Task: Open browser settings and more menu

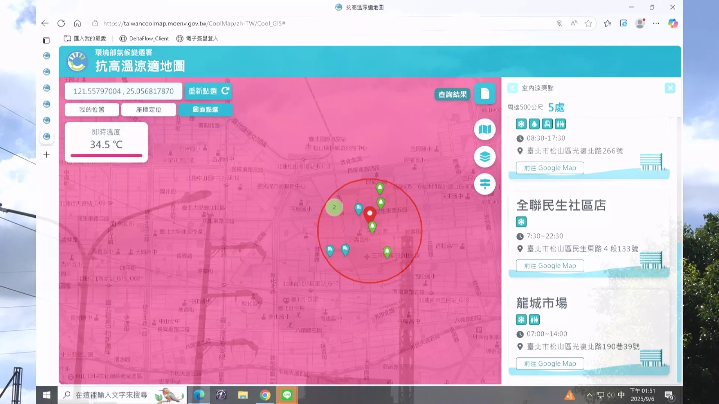Action: 656,23
